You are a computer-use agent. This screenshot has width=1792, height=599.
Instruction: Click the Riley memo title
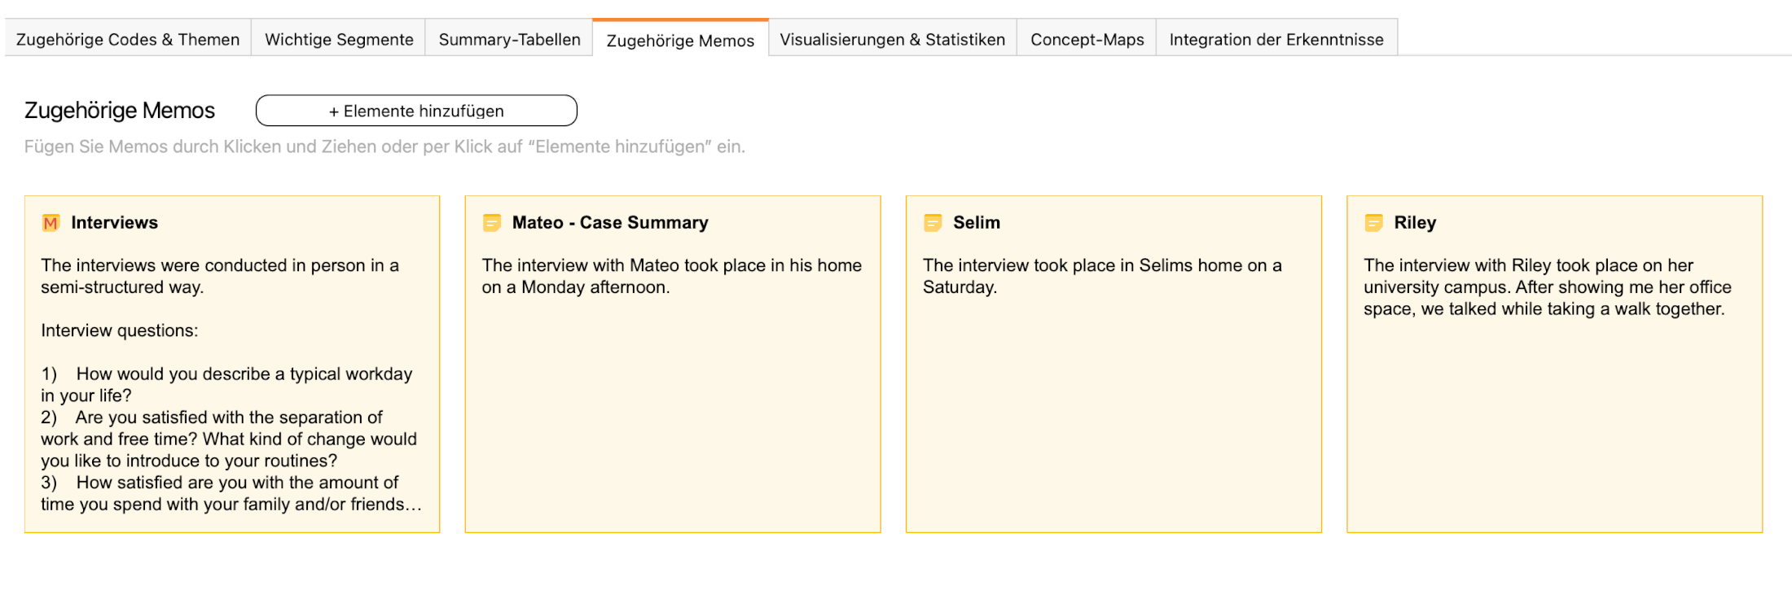click(1414, 223)
